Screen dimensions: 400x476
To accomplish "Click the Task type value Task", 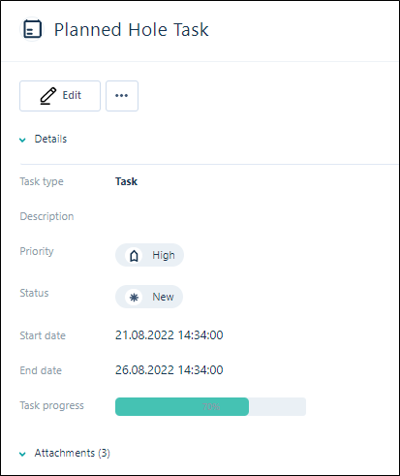I will [x=126, y=181].
